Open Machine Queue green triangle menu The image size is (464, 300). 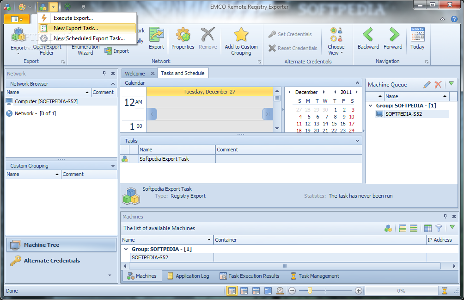point(451,84)
